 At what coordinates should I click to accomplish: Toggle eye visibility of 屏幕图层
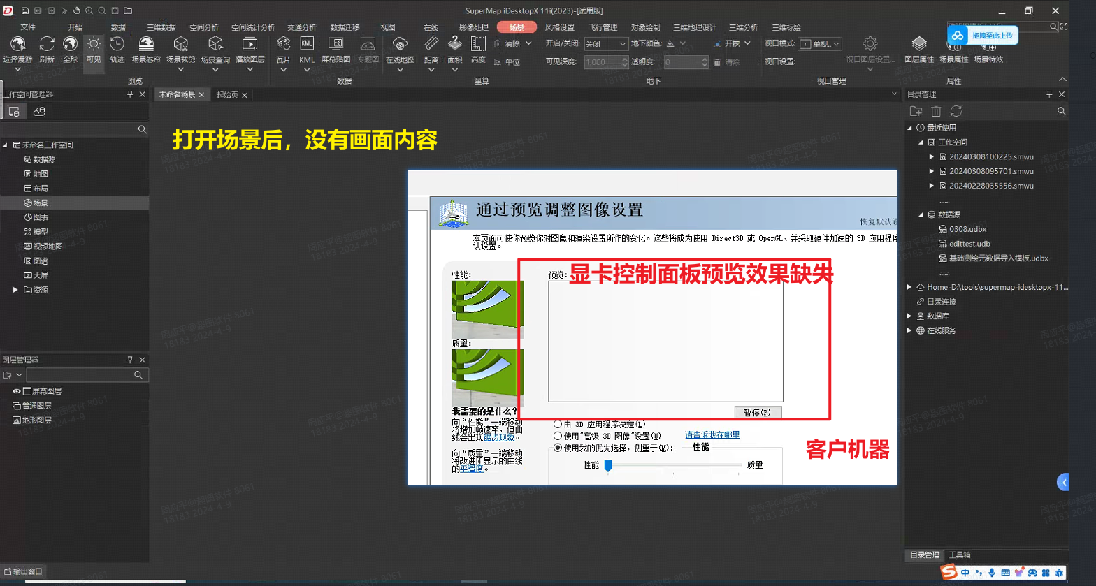(x=17, y=391)
